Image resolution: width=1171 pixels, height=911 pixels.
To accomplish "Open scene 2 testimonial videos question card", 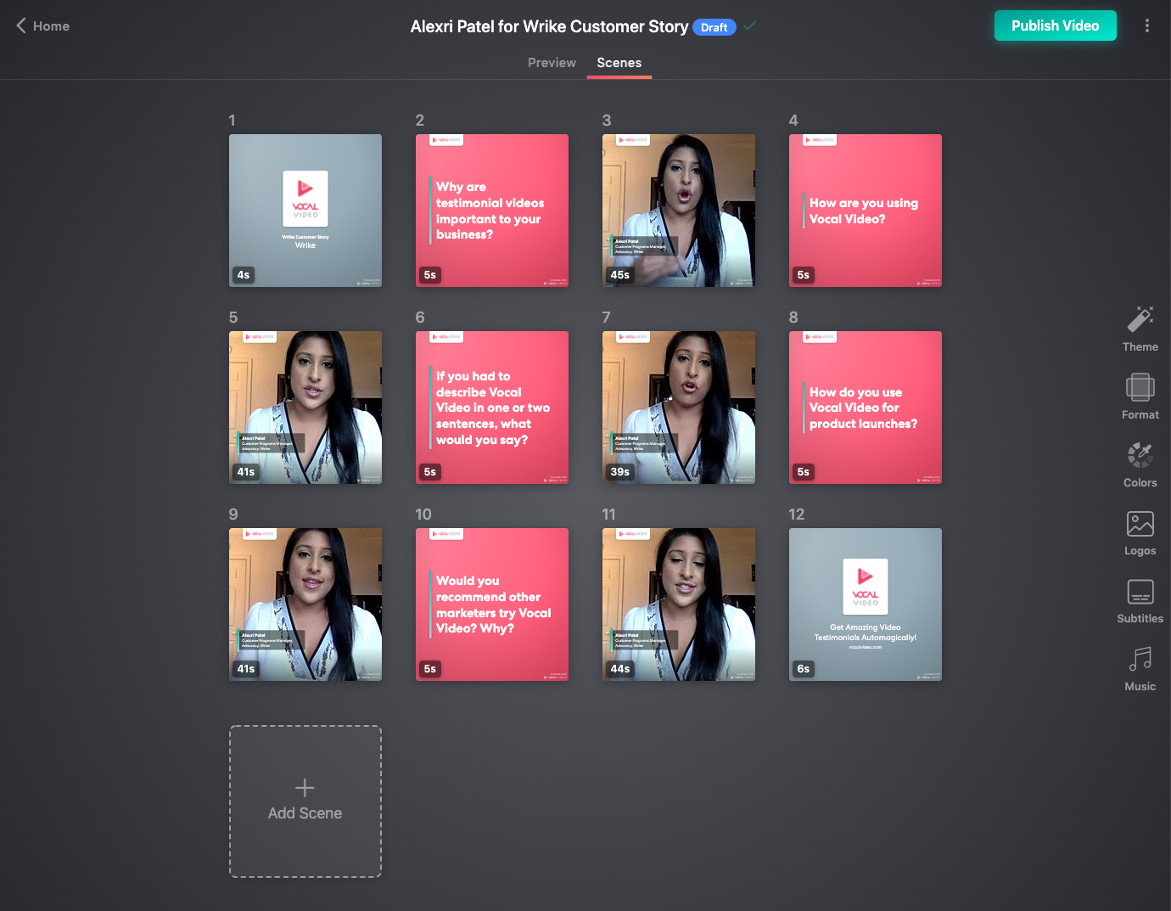I will [492, 211].
